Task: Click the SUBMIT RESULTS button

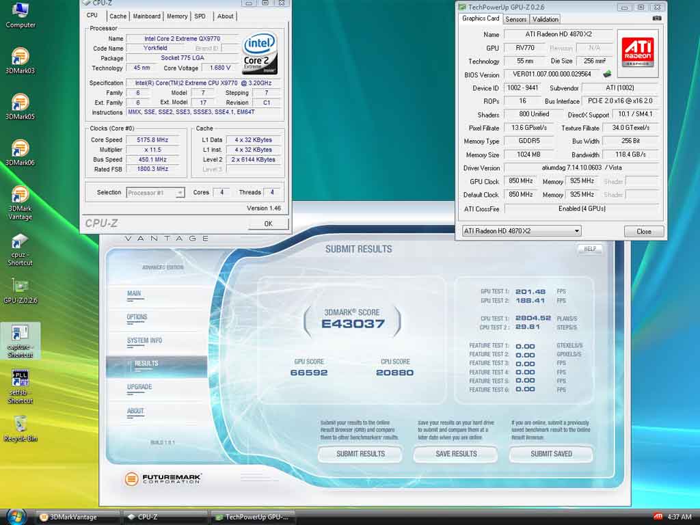Action: coord(360,454)
